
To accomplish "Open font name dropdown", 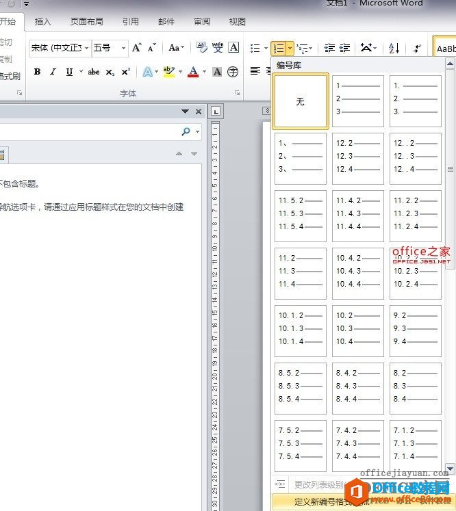I will click(86, 49).
